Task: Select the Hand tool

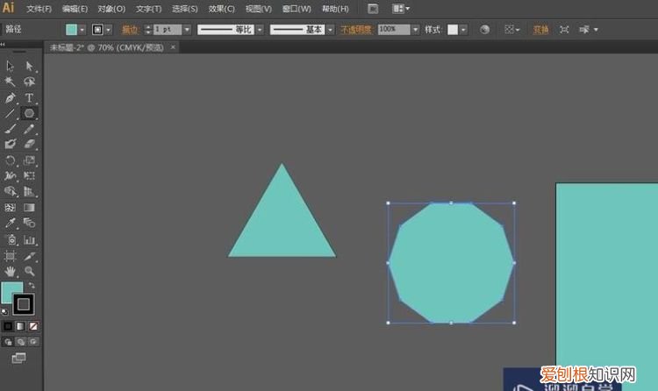Action: [11, 272]
